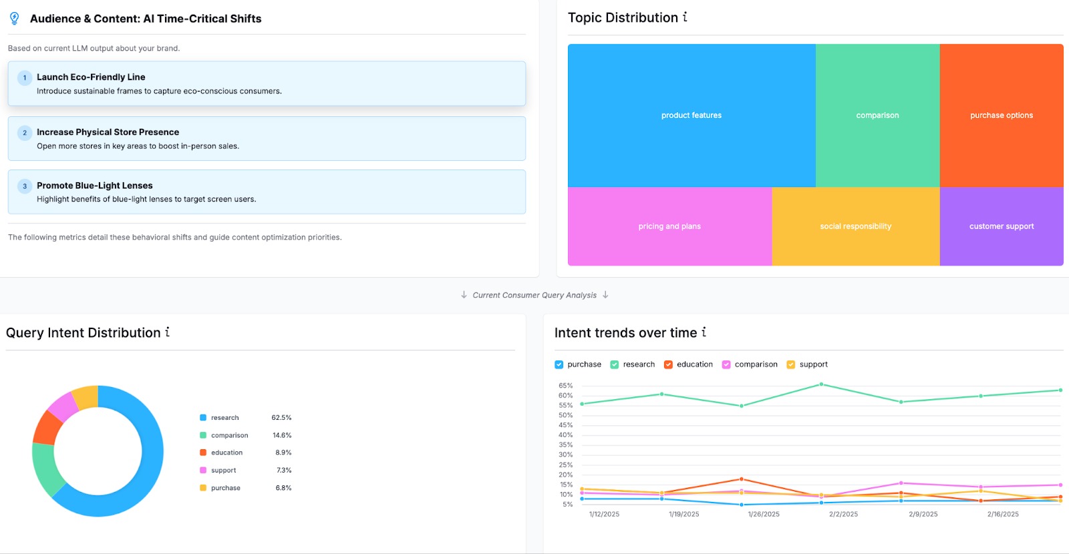Viewport: 1069px width, 554px height.
Task: Click the lightbulb icon beside Audience & Content
Action: coord(14,19)
